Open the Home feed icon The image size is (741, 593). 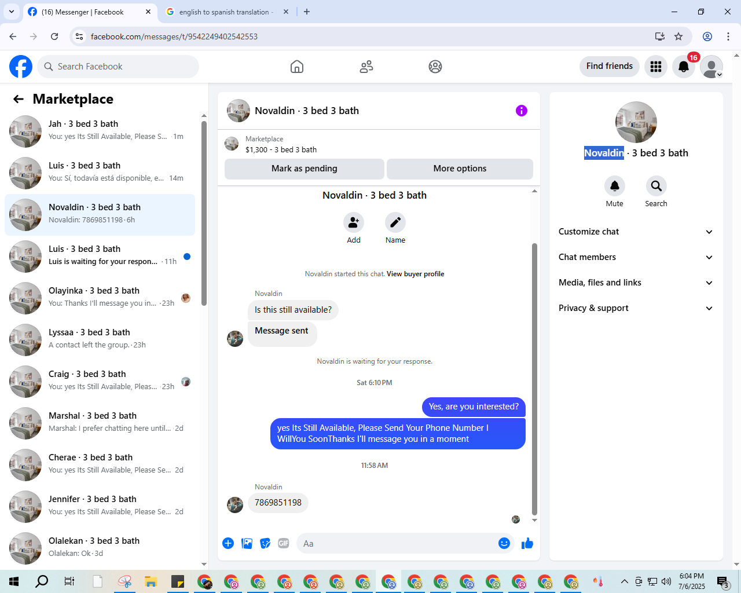tap(297, 67)
